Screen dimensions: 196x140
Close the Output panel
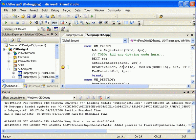coord(193,92)
